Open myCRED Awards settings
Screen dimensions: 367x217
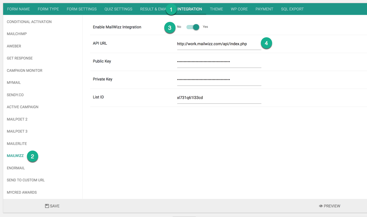click(x=22, y=192)
